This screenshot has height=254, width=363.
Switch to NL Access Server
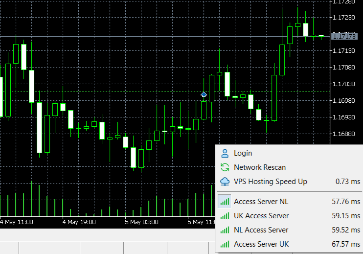[x=289, y=230]
